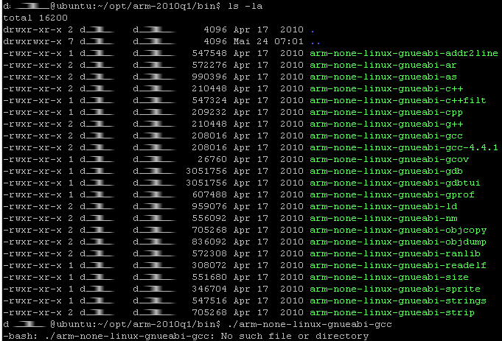
Task: Click the 'Mai 24 07:01' timestamp
Action: point(268,41)
